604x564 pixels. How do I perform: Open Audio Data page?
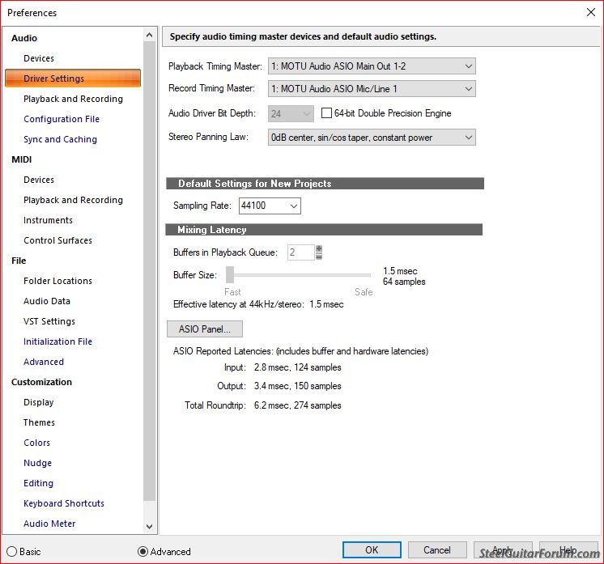[x=47, y=301]
